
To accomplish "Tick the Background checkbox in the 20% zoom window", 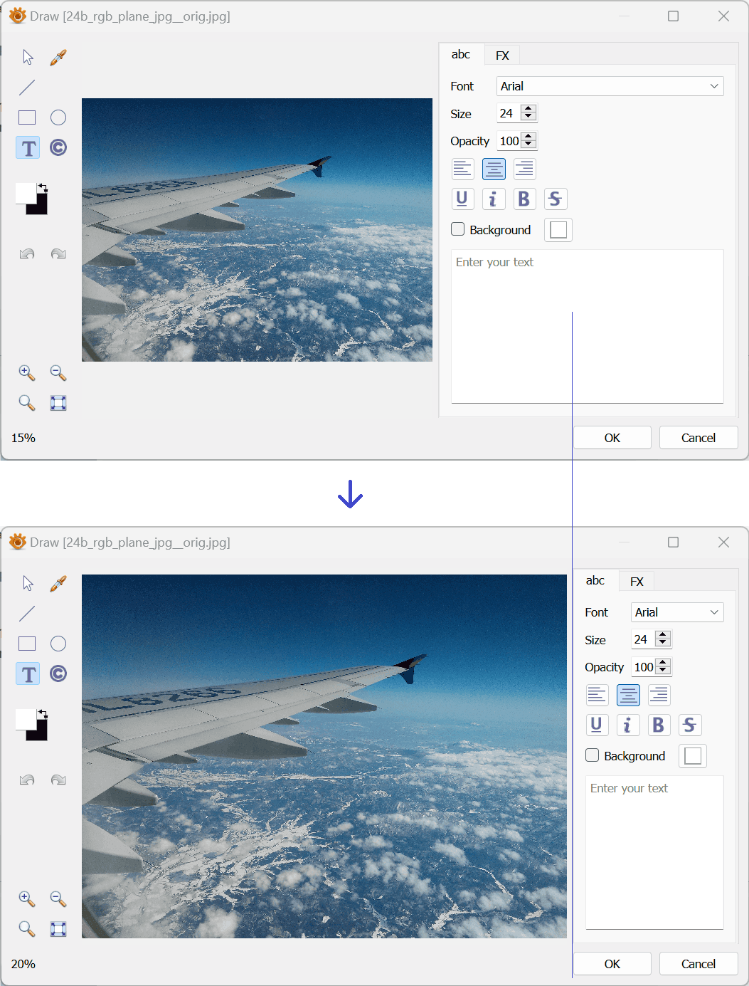I will (593, 755).
